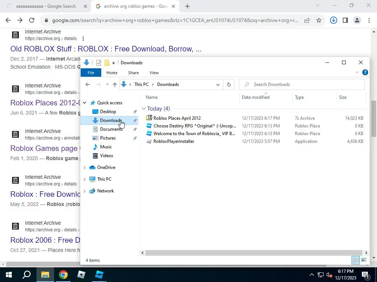Open Documents in the navigation pane
The width and height of the screenshot is (377, 282).
111,129
